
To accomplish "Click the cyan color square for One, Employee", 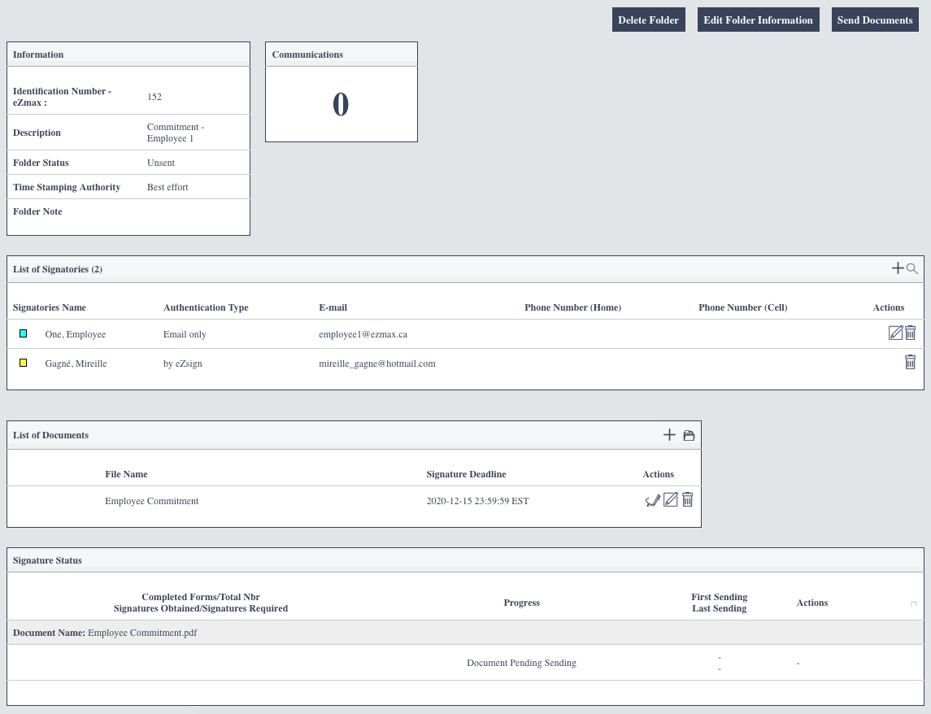I will pos(23,333).
